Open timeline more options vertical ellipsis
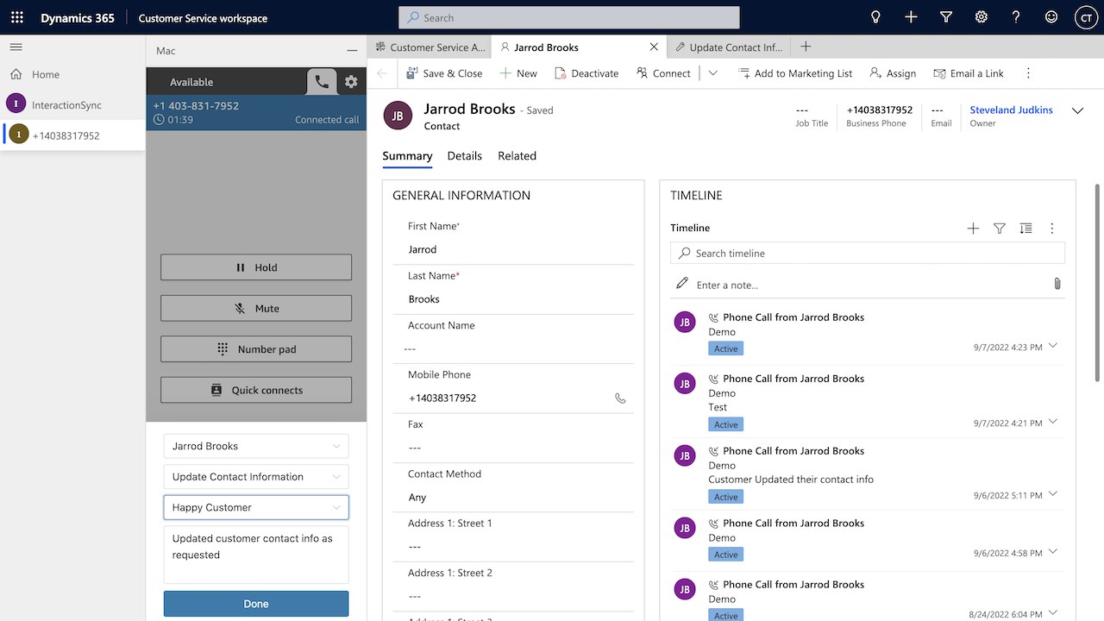 pyautogui.click(x=1052, y=229)
